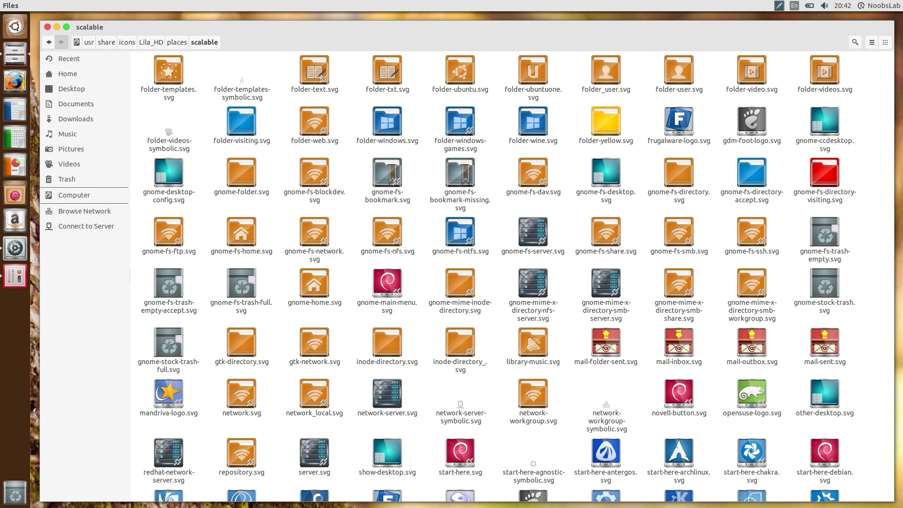903x508 pixels.
Task: Select the folder-ubuntu.svg file icon
Action: [460, 69]
